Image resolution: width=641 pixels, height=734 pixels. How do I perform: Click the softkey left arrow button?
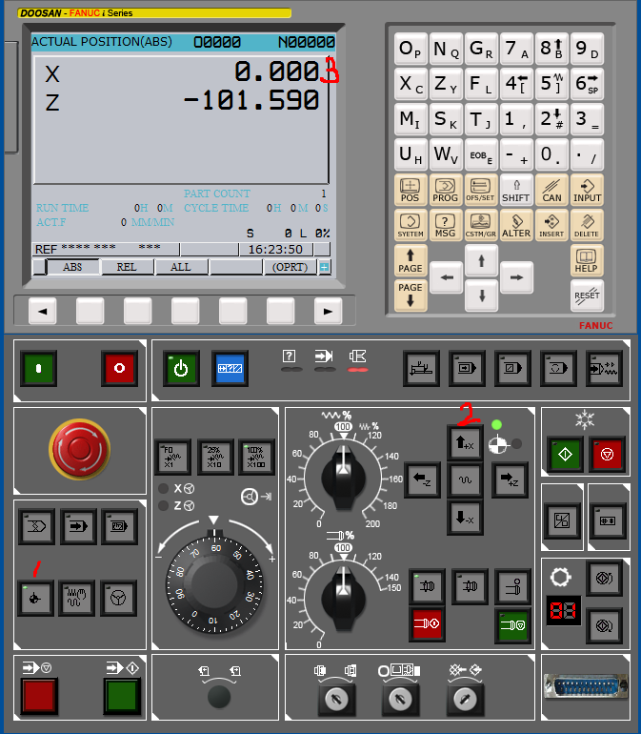(x=43, y=311)
